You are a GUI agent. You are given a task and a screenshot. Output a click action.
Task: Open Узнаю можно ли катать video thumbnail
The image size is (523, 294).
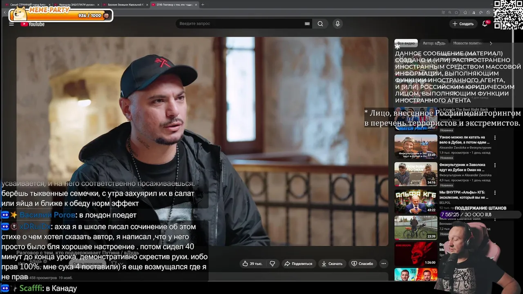click(x=416, y=146)
